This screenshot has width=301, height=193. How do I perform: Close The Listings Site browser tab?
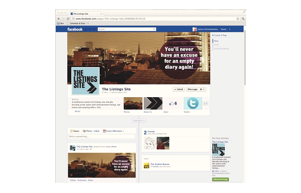coord(101,14)
